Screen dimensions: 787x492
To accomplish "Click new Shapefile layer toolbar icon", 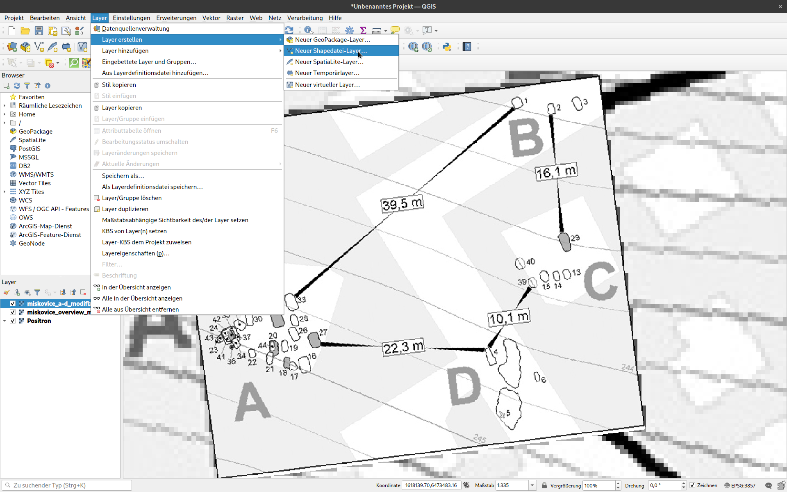I will (39, 47).
